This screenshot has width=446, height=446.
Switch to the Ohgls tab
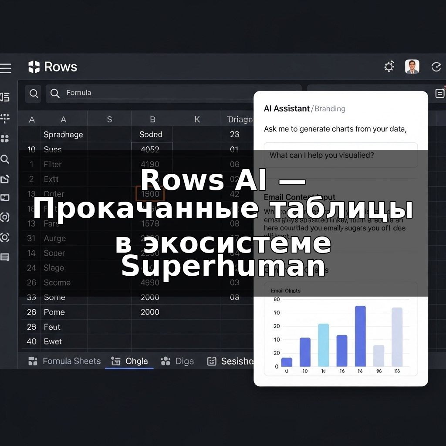click(x=129, y=361)
